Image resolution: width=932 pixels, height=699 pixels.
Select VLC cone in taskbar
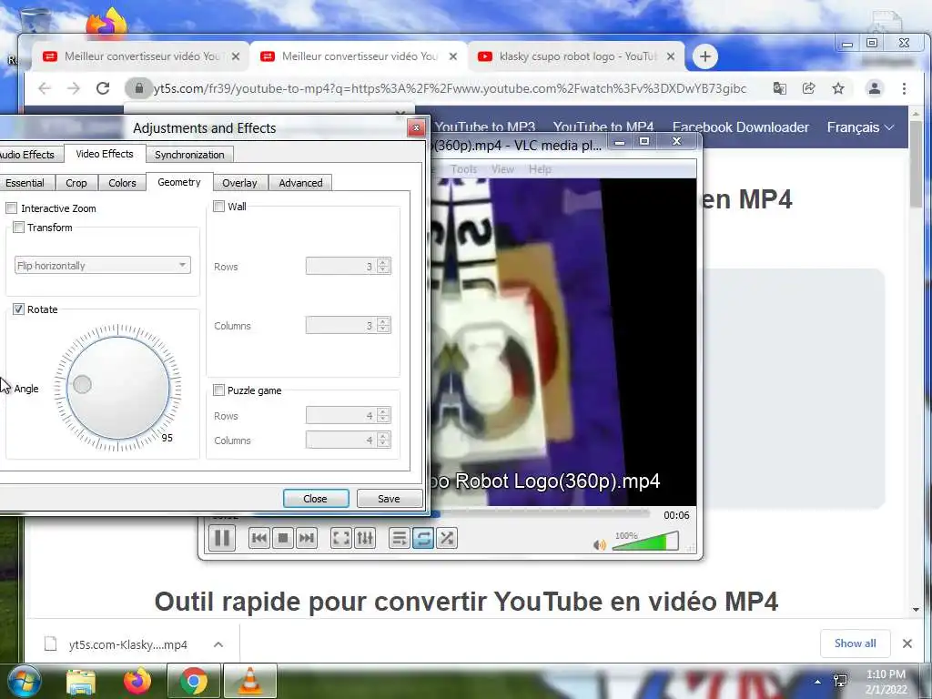click(249, 681)
